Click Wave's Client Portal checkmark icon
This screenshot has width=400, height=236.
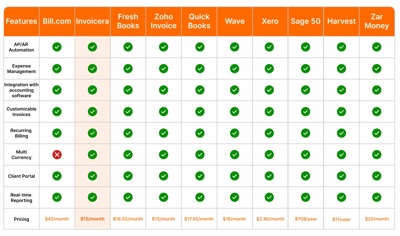[234, 176]
